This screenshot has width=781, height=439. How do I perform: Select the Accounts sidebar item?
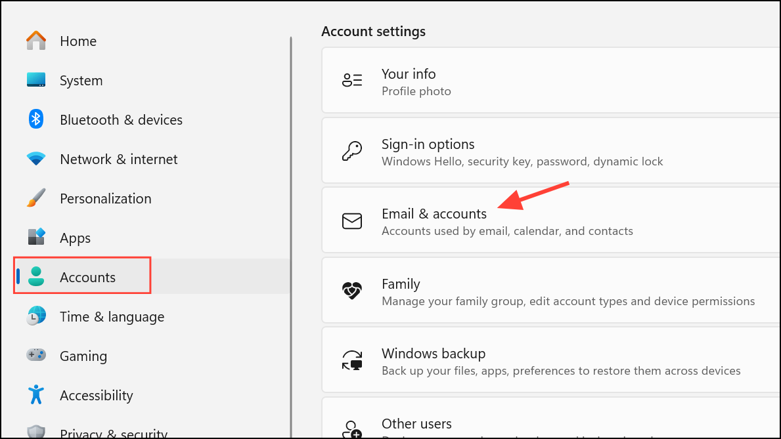pyautogui.click(x=152, y=276)
